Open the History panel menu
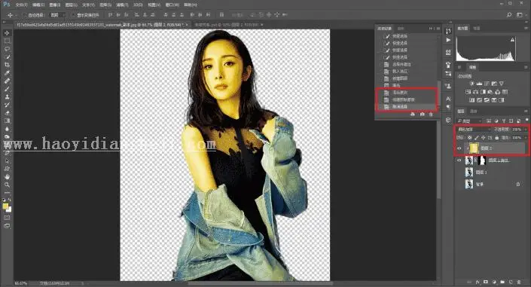The width and height of the screenshot is (531, 287). (438, 29)
